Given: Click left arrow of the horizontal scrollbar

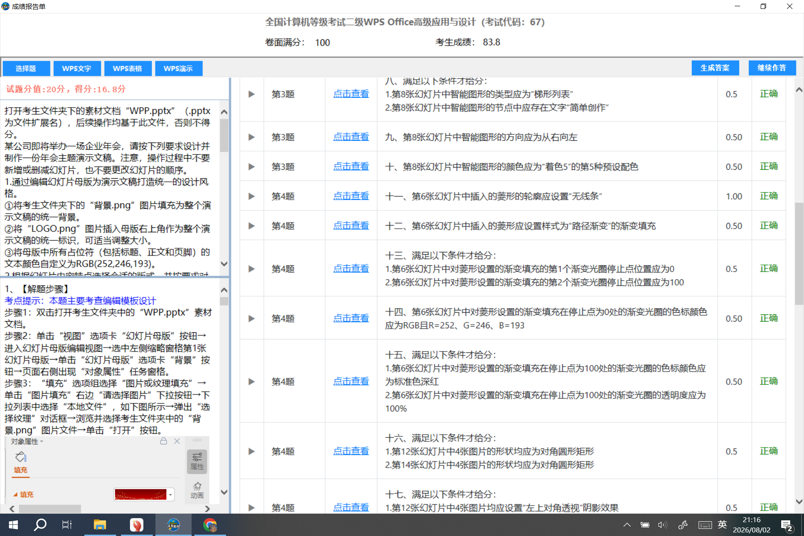Looking at the screenshot, I should pyautogui.click(x=12, y=509).
